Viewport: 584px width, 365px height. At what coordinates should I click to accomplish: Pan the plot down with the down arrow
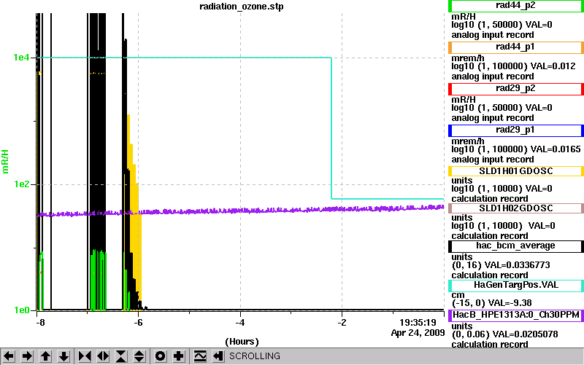(64, 356)
